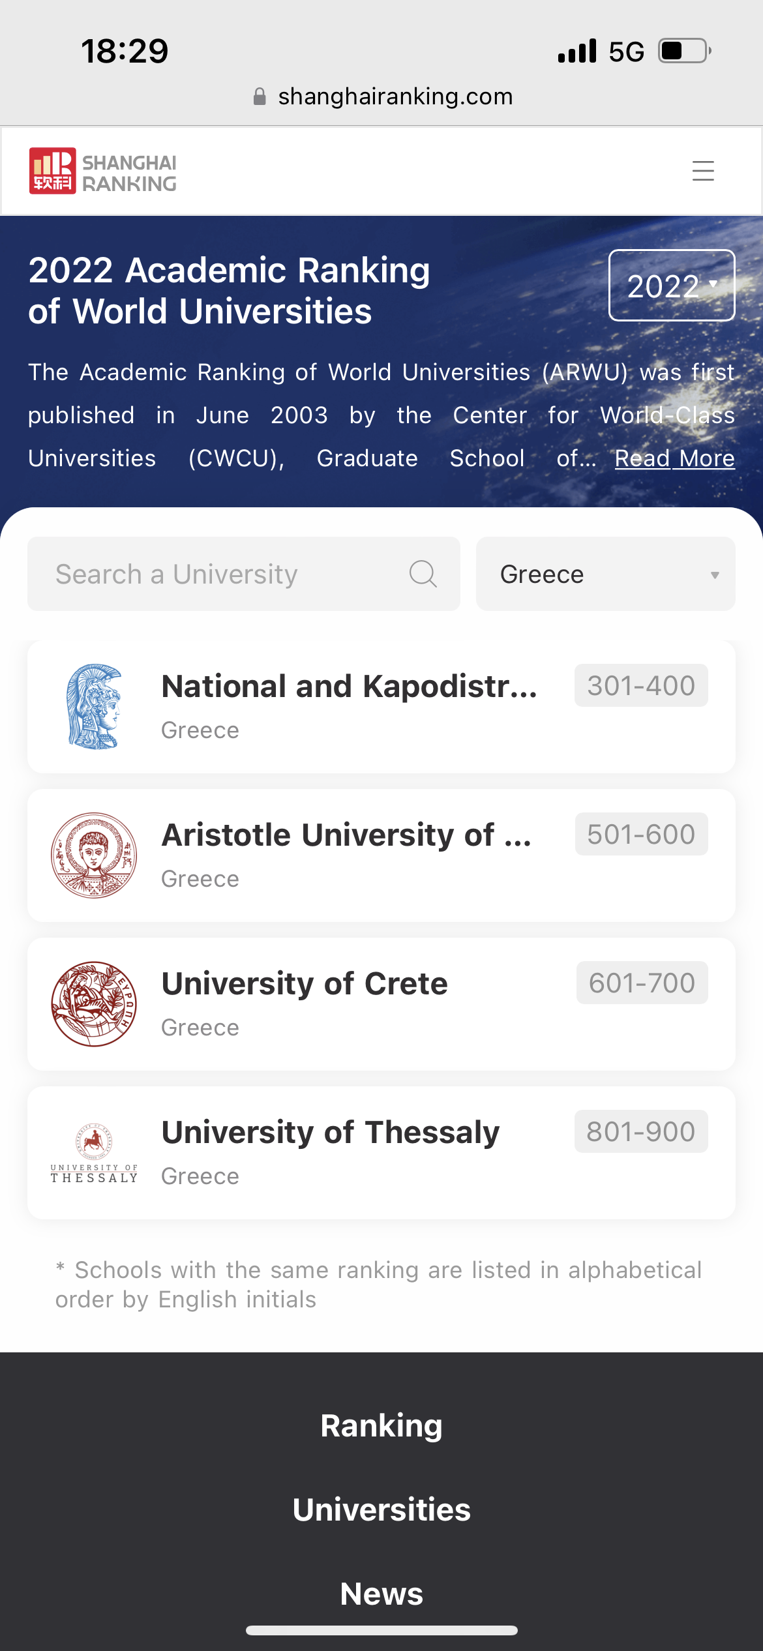Open the Read More link
The height and width of the screenshot is (1651, 763).
tap(674, 458)
